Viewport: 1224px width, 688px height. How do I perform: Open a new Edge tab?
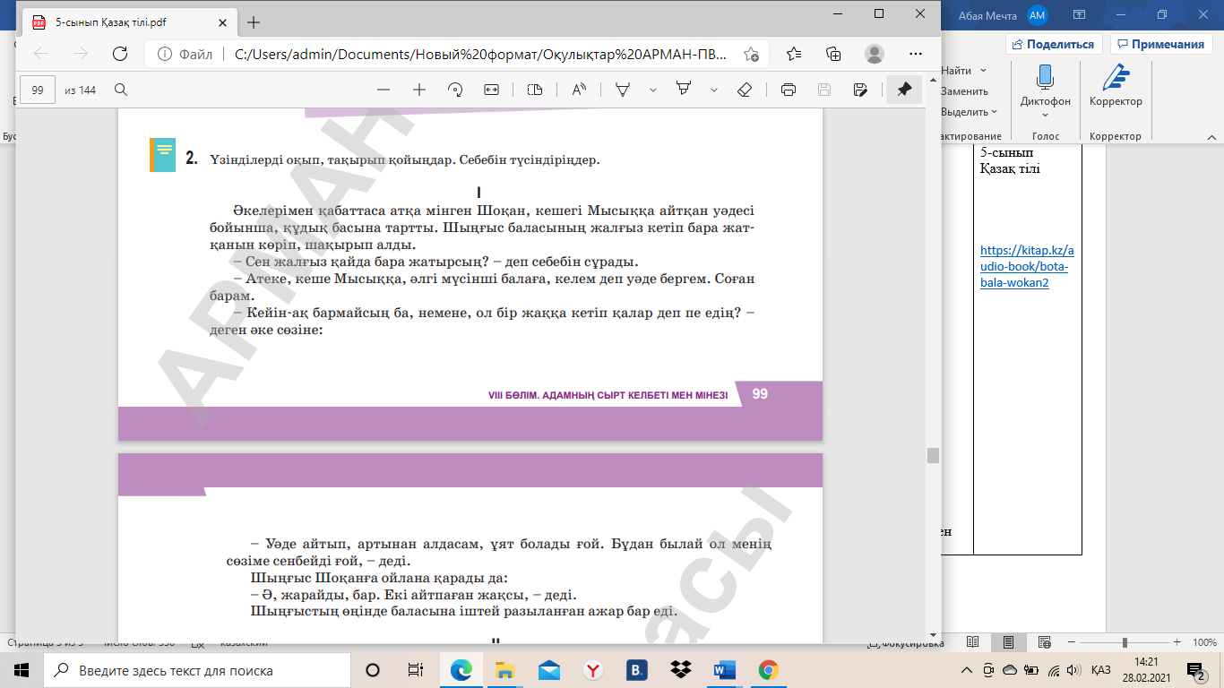[x=254, y=22]
